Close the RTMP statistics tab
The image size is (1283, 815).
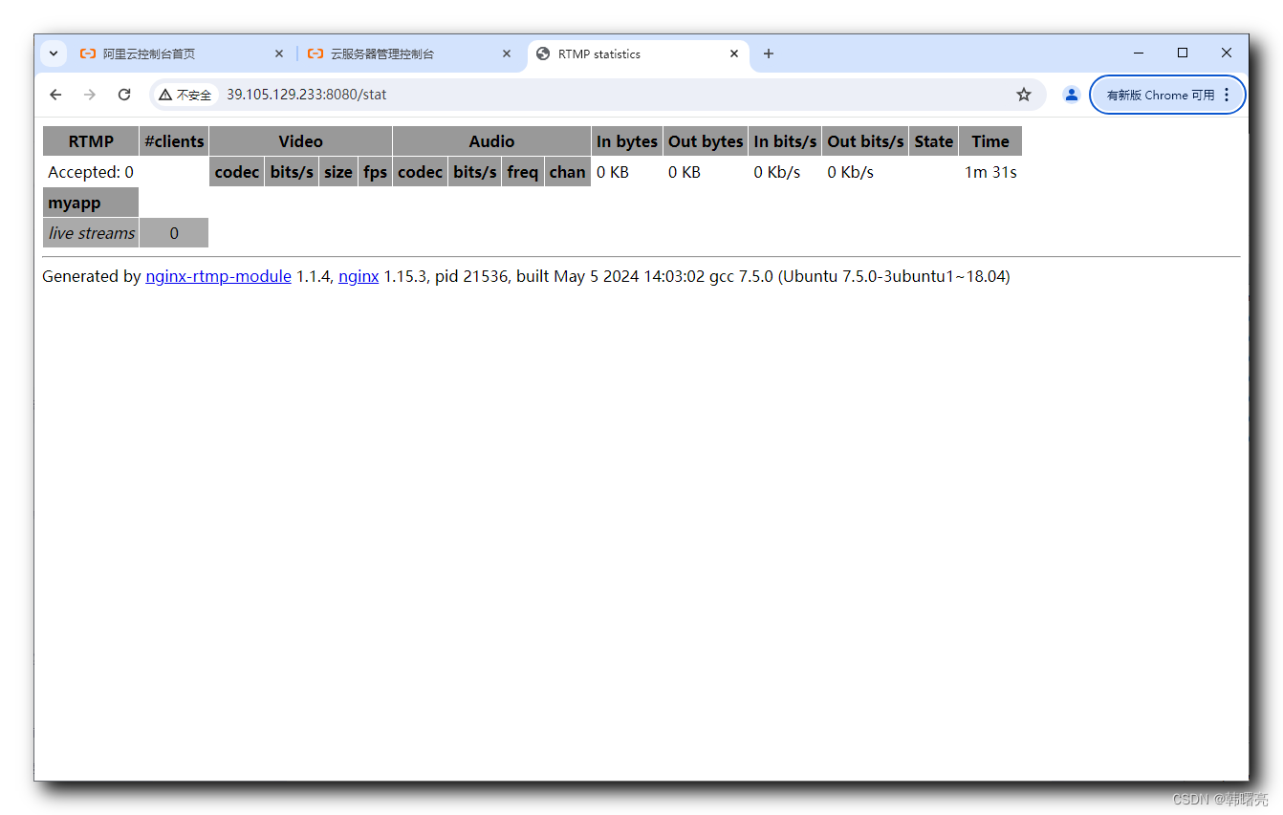(x=734, y=54)
